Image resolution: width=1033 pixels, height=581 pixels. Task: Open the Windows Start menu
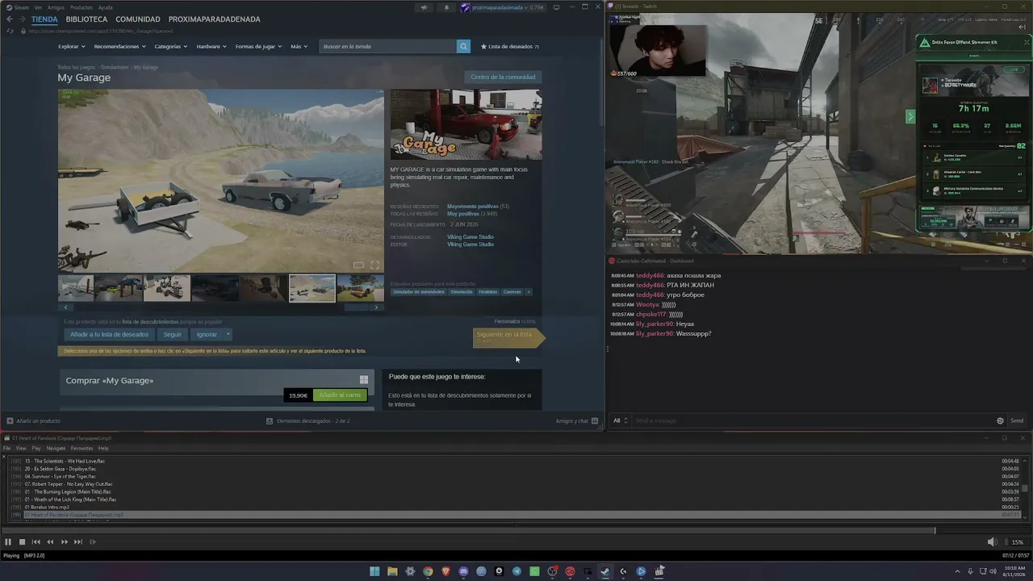(374, 571)
